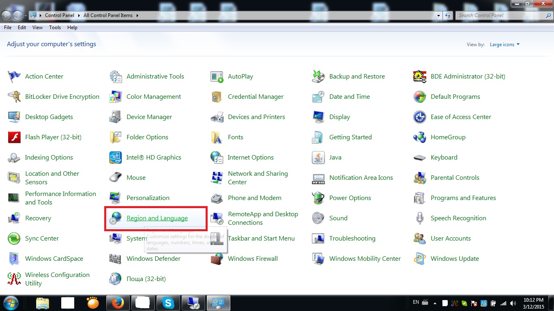
Task: Click the HomeGroup spheres icon
Action: (x=420, y=137)
